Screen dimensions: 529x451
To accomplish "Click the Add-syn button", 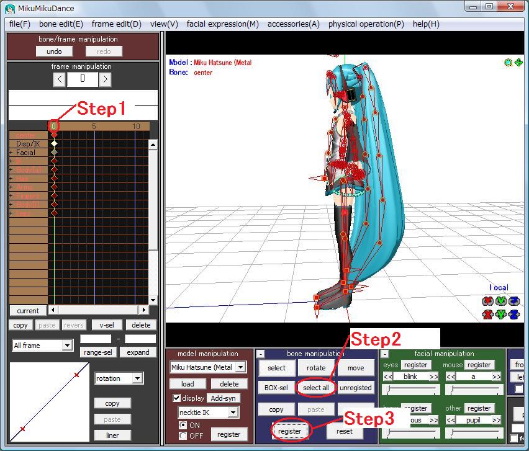I will (x=223, y=398).
